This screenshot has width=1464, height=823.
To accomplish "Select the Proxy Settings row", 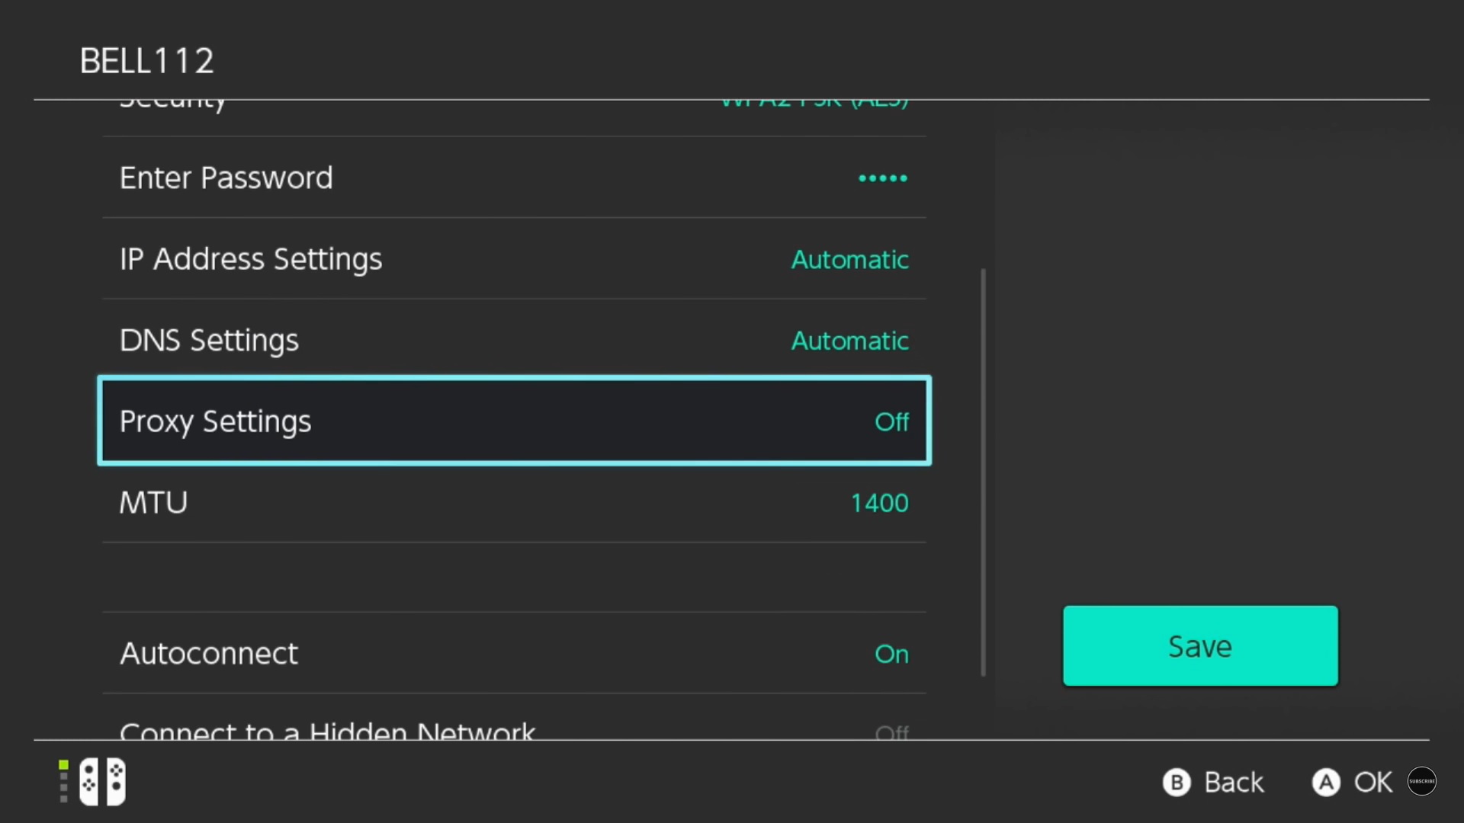I will pos(514,421).
